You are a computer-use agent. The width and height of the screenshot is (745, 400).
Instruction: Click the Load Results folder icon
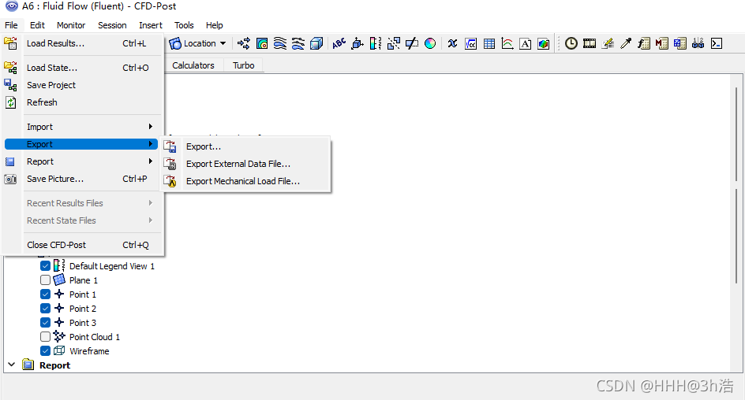point(10,43)
